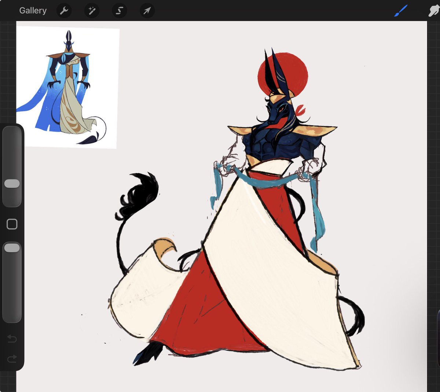The height and width of the screenshot is (392, 440).
Task: Open the Actions wrench menu
Action: coord(64,11)
